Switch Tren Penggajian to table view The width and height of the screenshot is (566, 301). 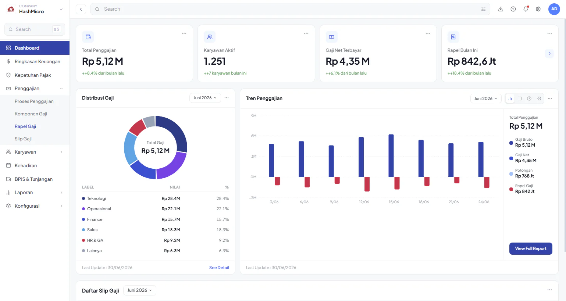(520, 98)
